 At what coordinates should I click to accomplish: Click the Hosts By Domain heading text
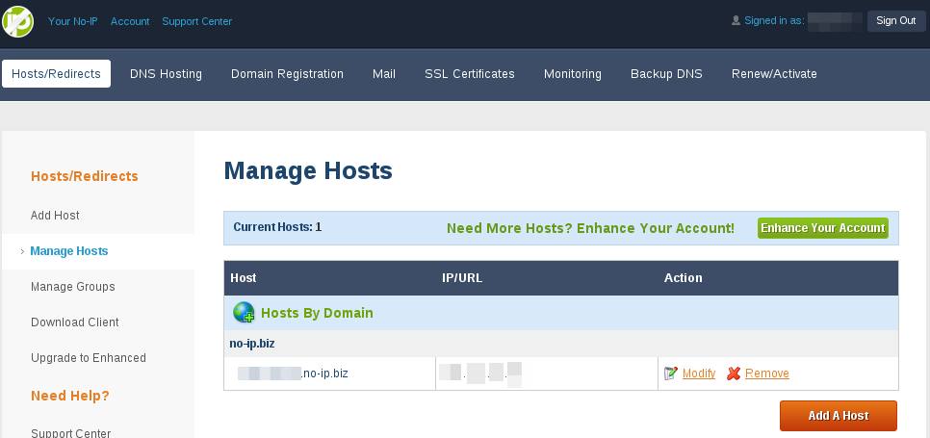[x=318, y=313]
